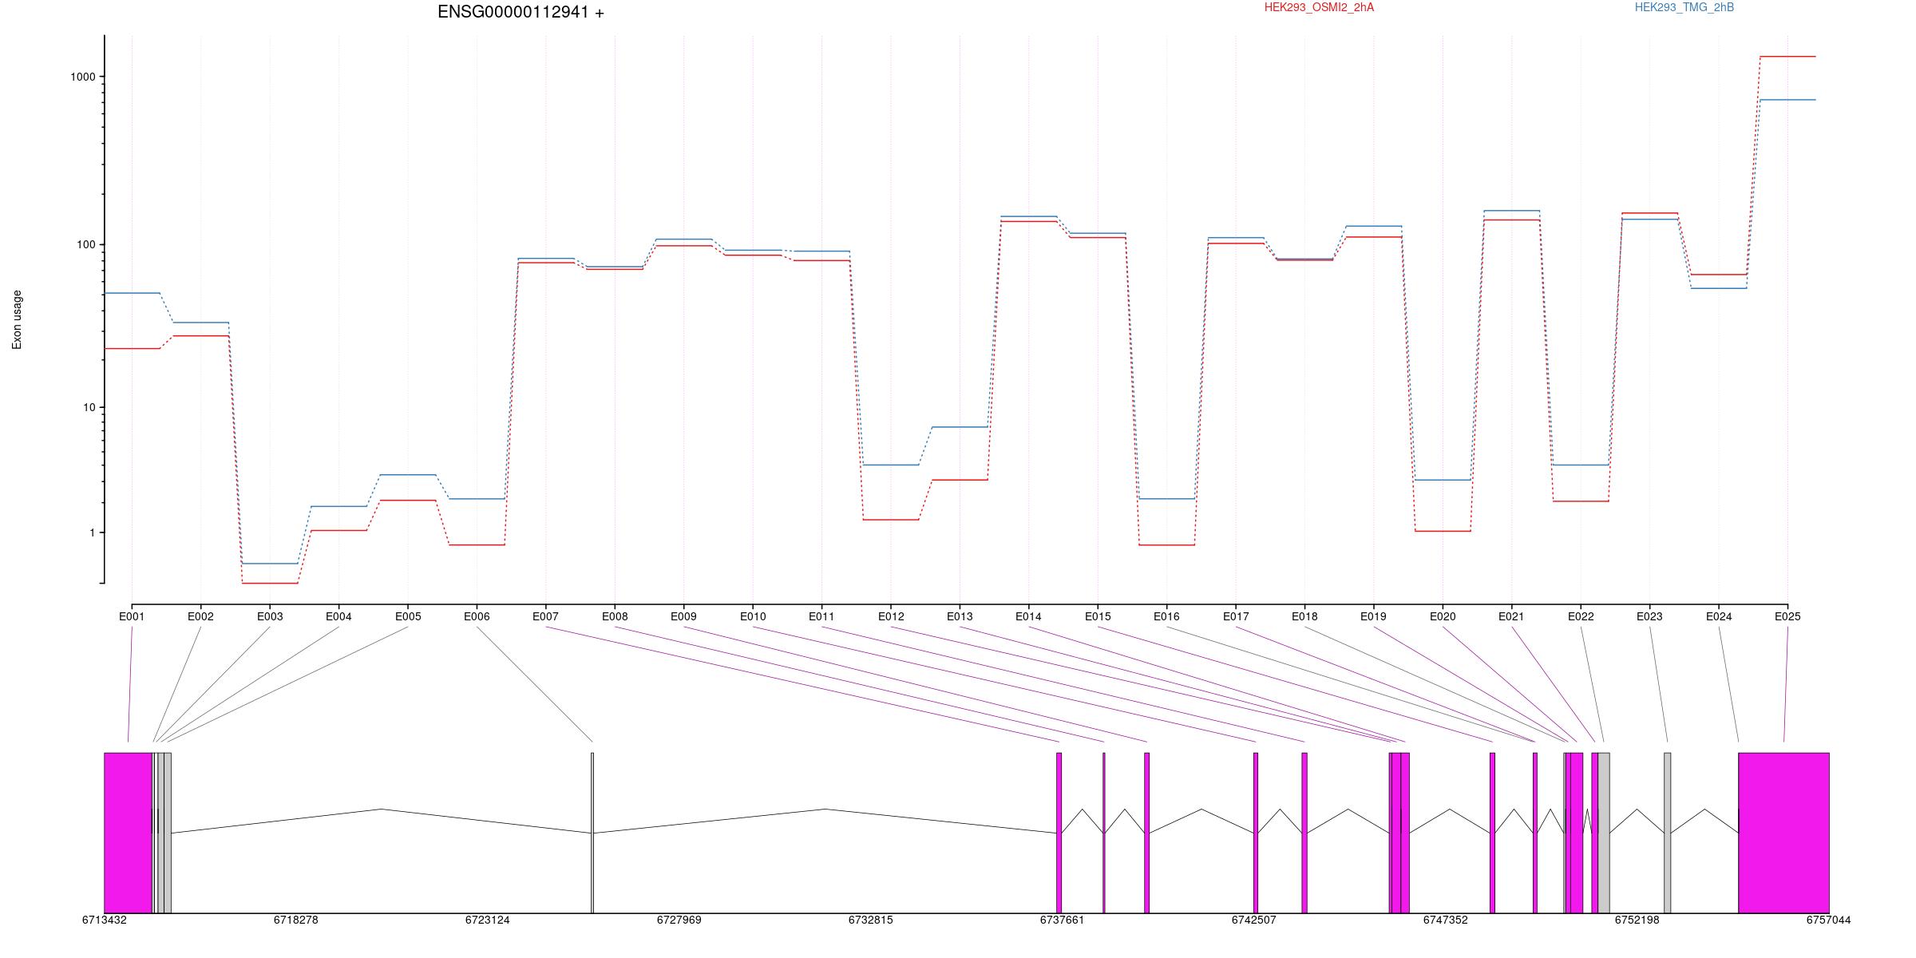Select the HEK293_OSMI2_2hA legend label
This screenshot has height=958, width=1916.
(1319, 7)
